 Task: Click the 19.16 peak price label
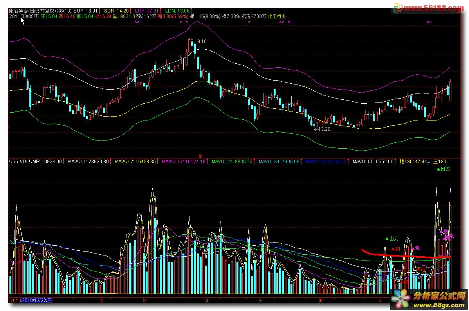[x=200, y=41]
